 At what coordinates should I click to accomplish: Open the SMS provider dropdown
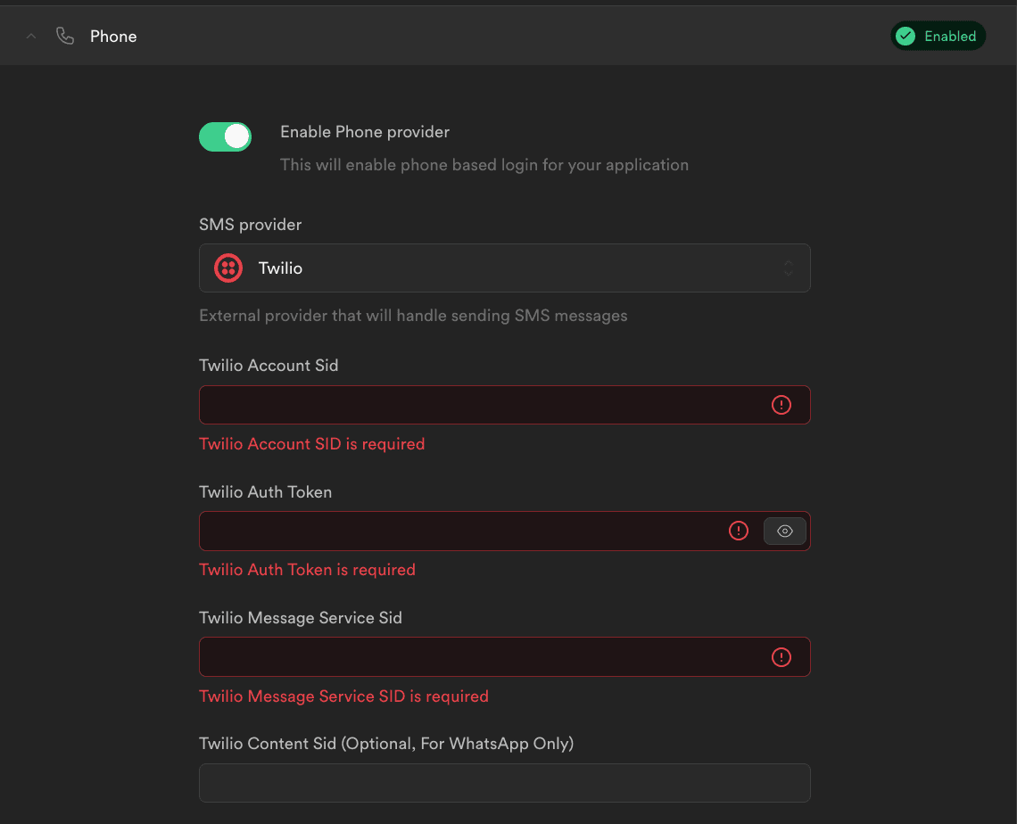click(x=504, y=268)
